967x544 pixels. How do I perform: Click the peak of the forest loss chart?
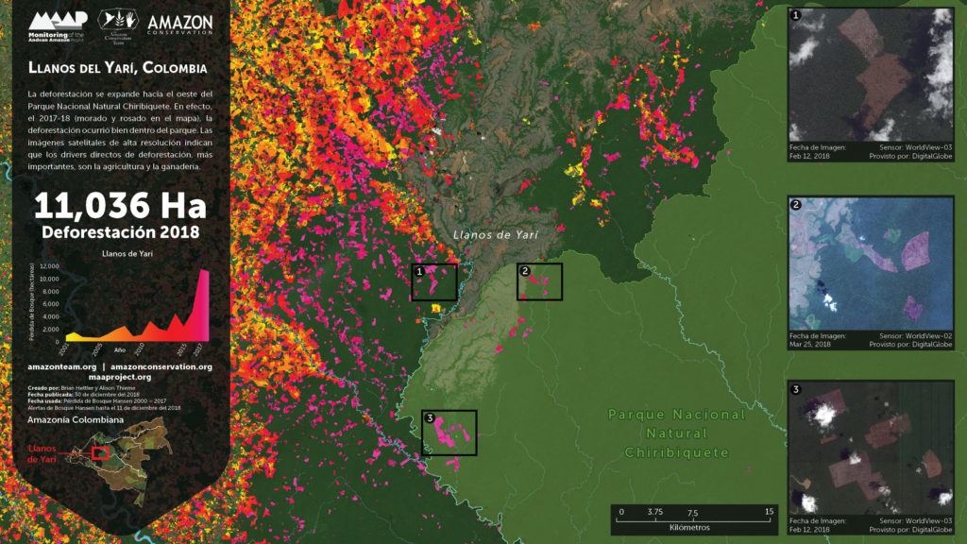click(x=205, y=273)
